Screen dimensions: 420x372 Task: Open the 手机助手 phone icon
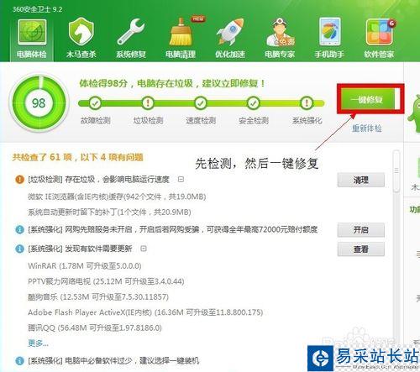click(x=329, y=31)
